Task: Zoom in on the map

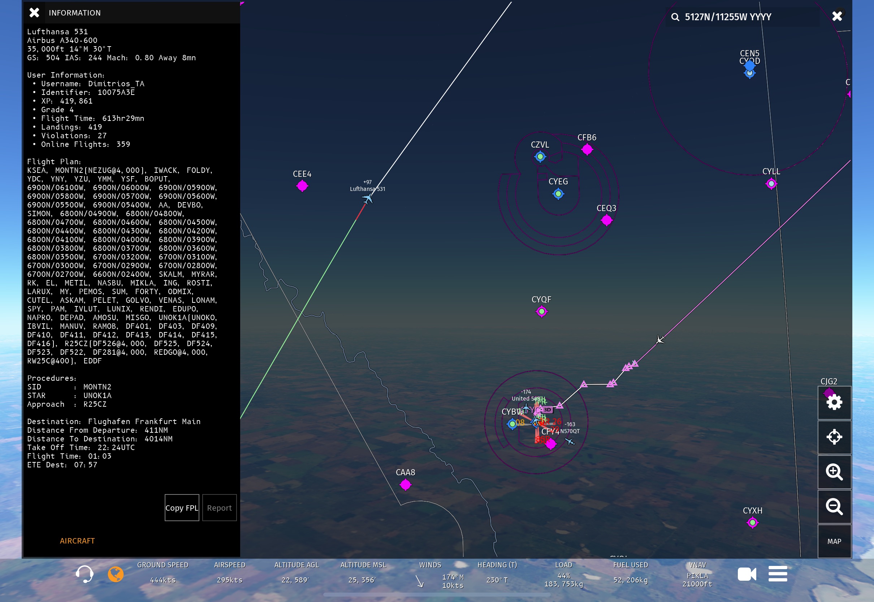Action: [834, 471]
